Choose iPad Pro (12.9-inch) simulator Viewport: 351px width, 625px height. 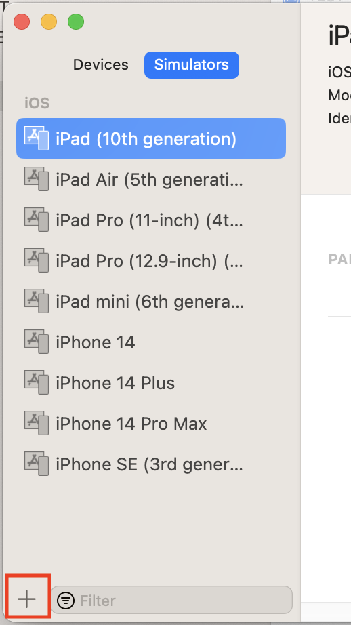tap(151, 261)
